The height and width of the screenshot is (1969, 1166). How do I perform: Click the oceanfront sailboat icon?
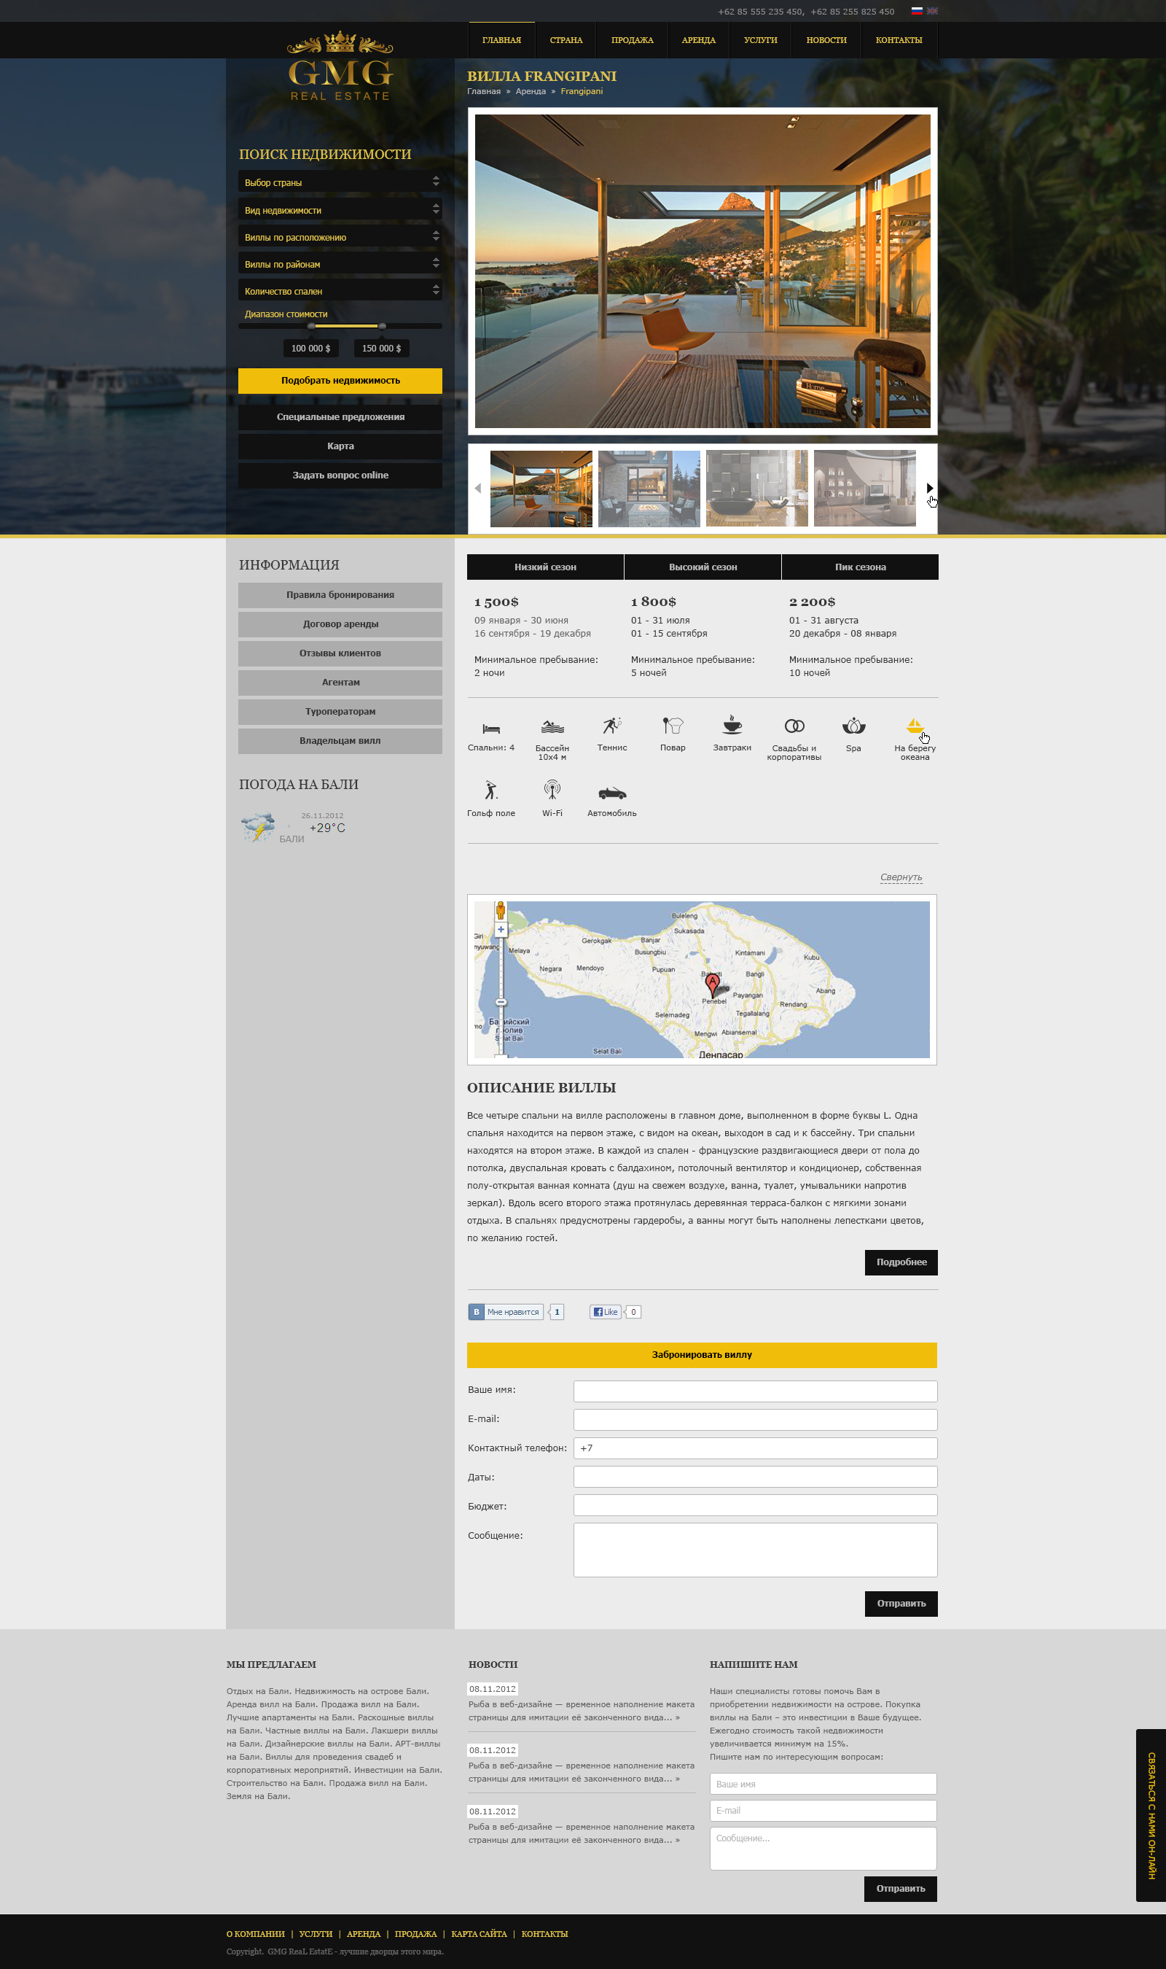click(x=914, y=726)
